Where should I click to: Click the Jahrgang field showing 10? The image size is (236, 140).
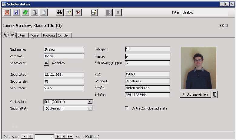[148, 49]
